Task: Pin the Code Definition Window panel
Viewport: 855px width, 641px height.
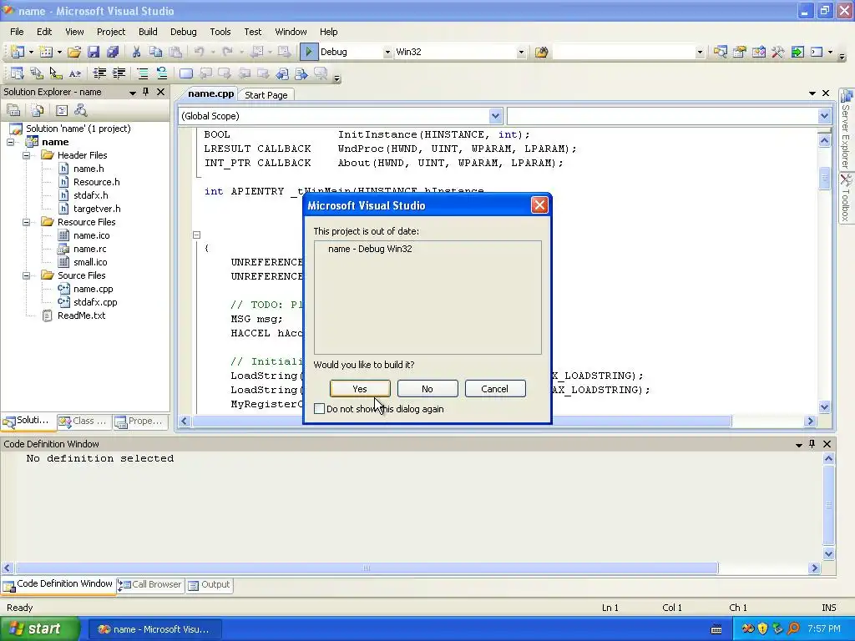Action: click(812, 444)
